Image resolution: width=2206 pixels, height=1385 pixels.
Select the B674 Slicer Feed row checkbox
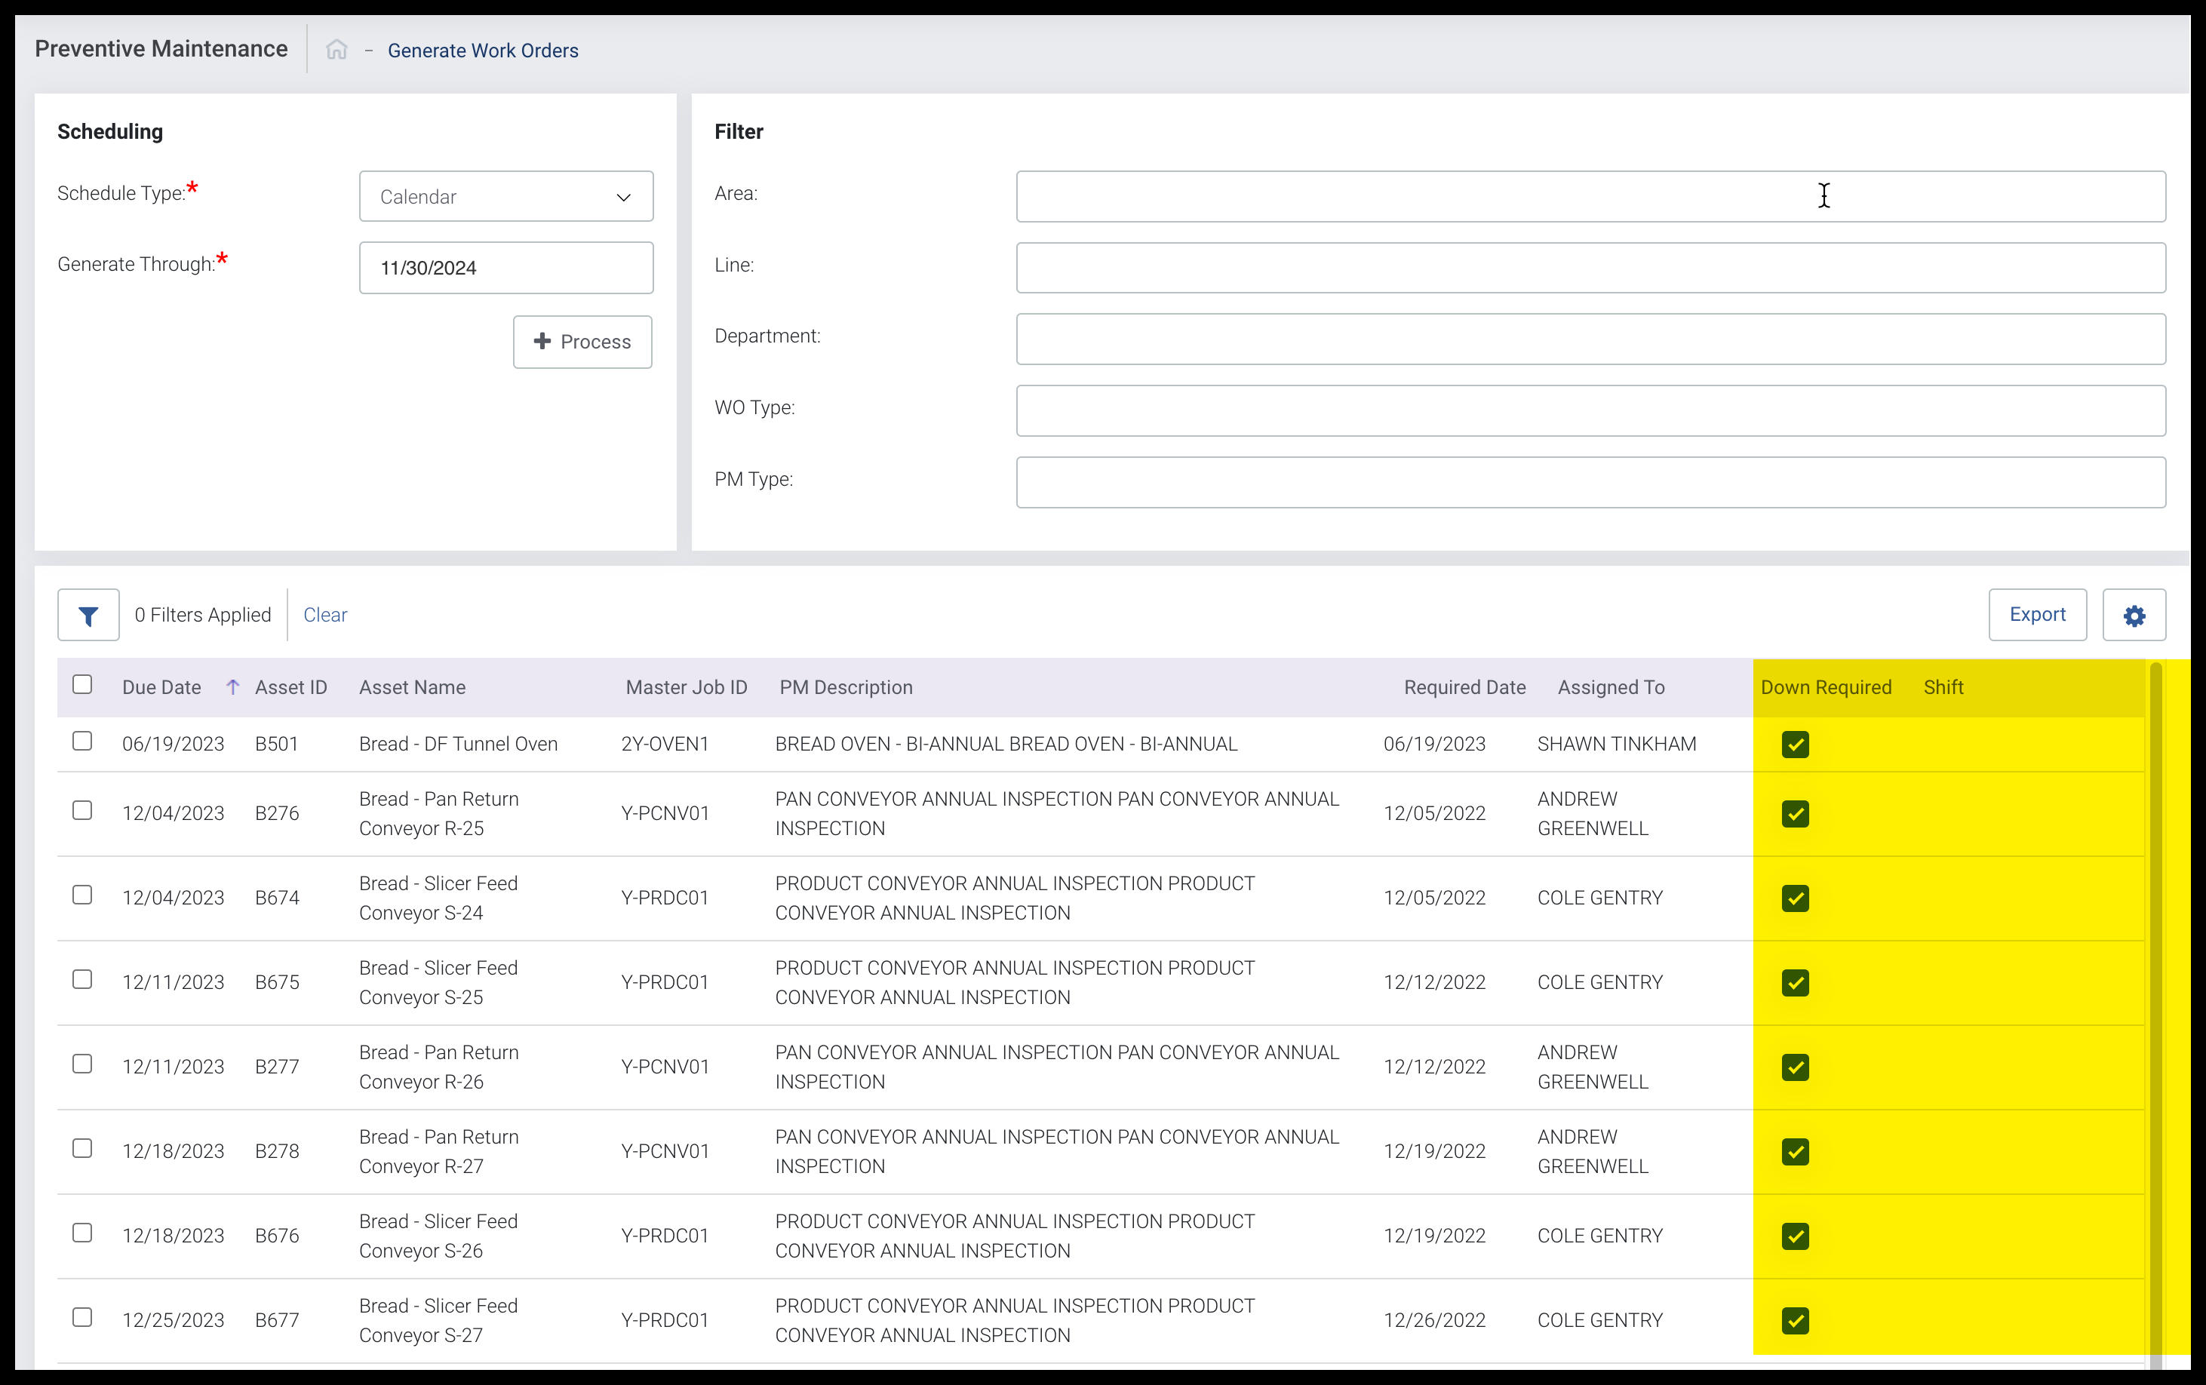(82, 895)
